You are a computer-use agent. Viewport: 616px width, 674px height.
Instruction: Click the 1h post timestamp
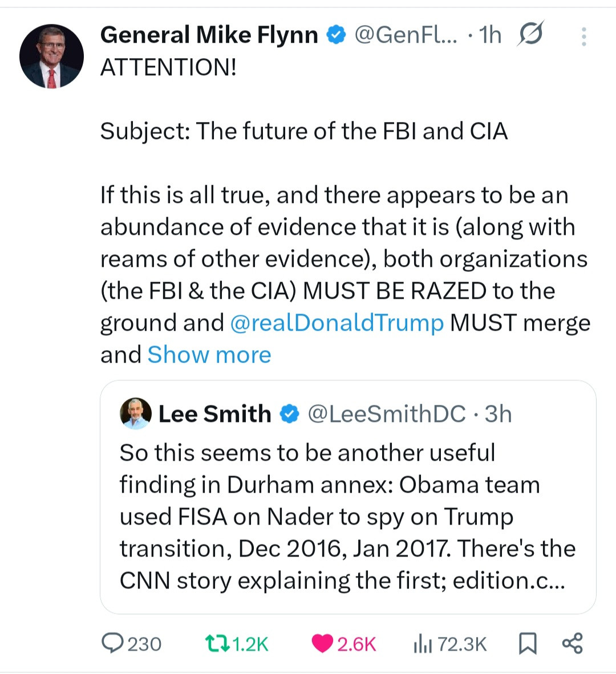coord(490,35)
